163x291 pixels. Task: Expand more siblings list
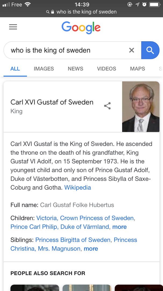(x=91, y=249)
